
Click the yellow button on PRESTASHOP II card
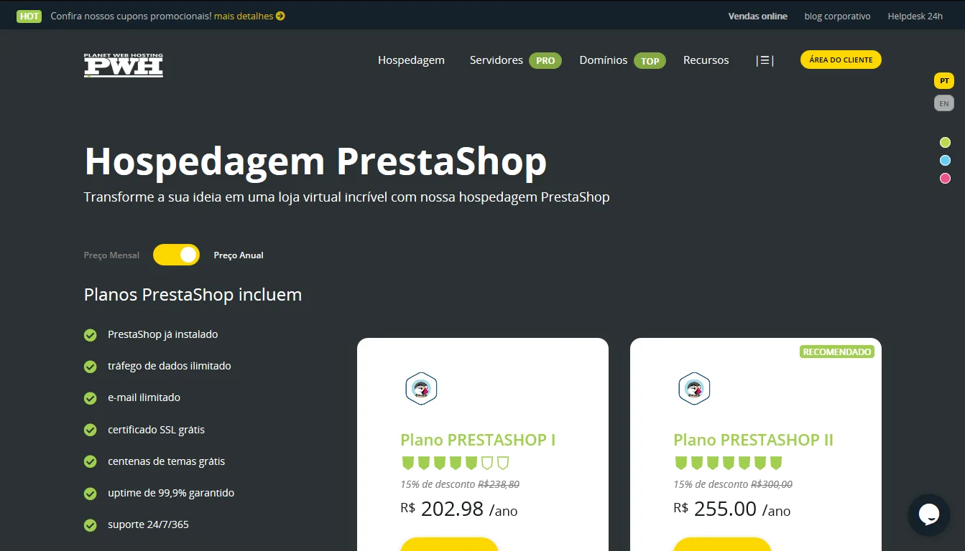(x=722, y=544)
